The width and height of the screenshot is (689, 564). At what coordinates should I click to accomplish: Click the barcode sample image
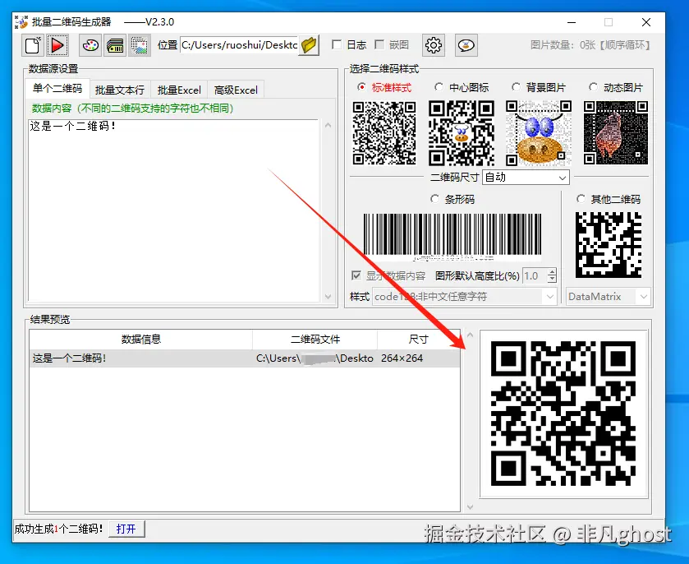point(452,236)
